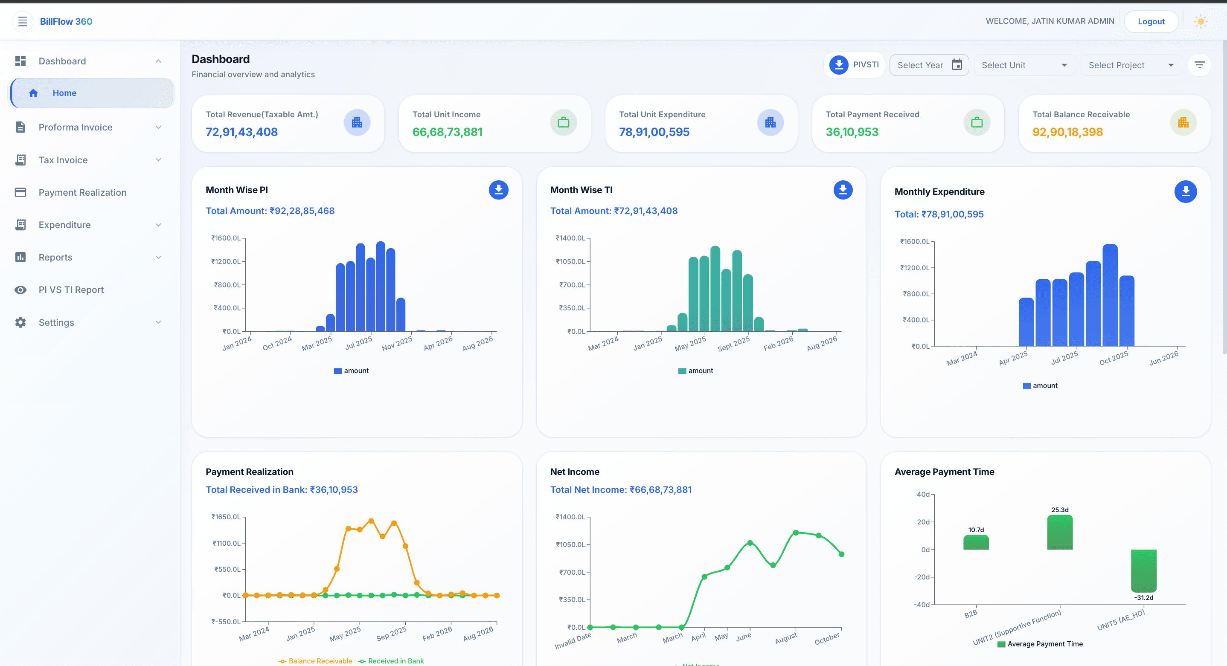The height and width of the screenshot is (666, 1227).
Task: Go to Home in the sidebar
Action: (92, 93)
